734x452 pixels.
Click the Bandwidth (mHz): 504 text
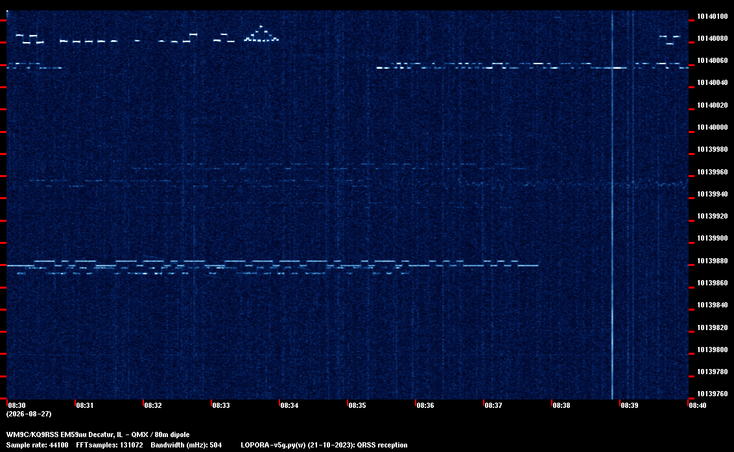pyautogui.click(x=186, y=445)
